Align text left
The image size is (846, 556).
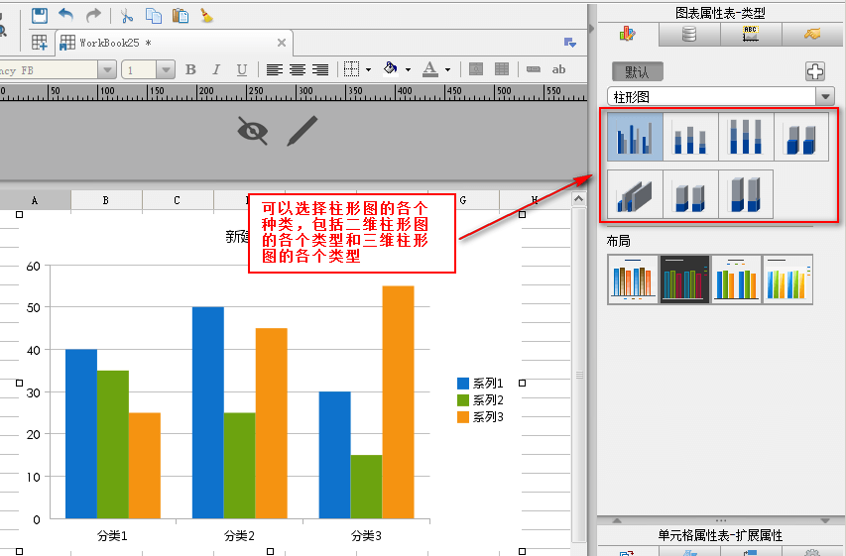pyautogui.click(x=274, y=69)
